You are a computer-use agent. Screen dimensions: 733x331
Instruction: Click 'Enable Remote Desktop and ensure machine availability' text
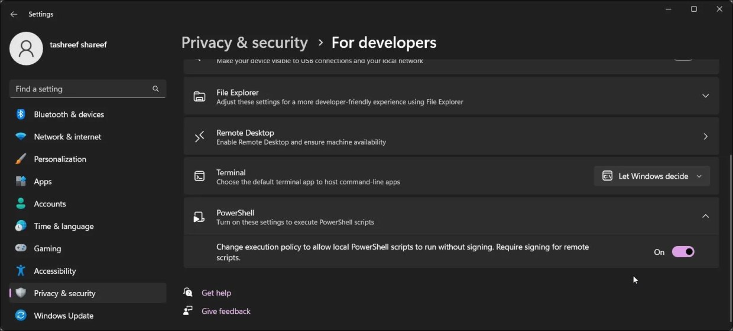(x=301, y=142)
